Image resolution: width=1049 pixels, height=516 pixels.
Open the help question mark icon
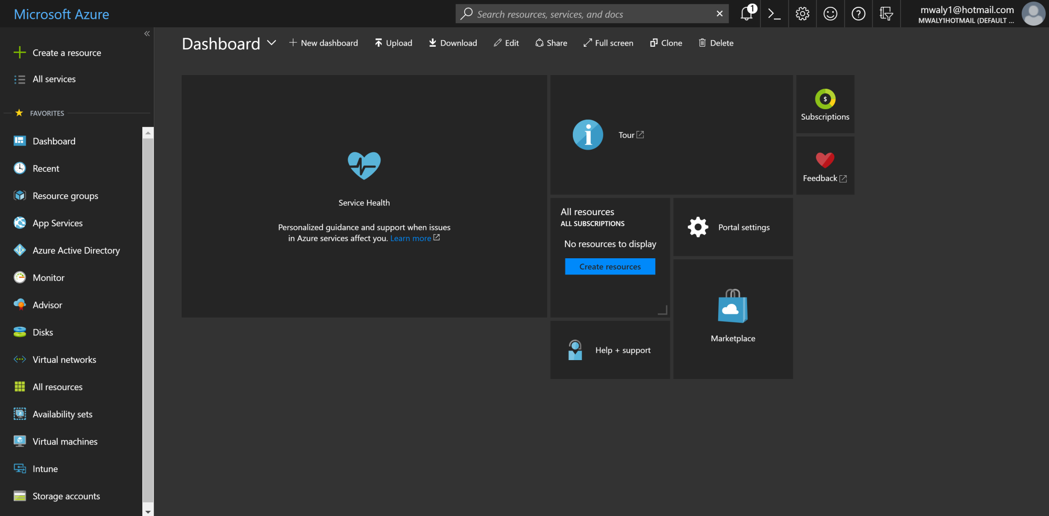[x=858, y=14]
